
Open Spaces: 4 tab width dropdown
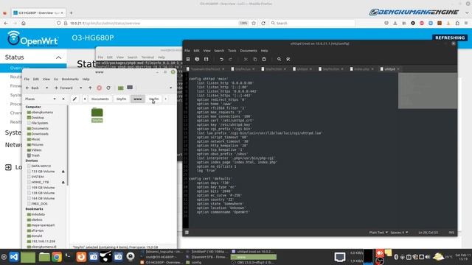click(x=399, y=233)
